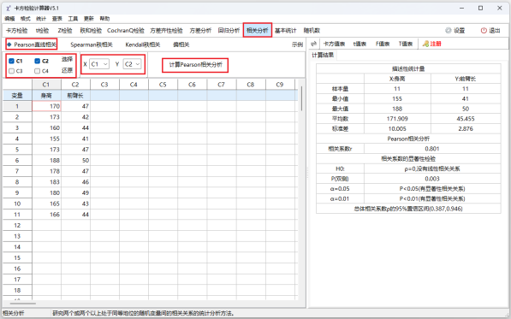Uncheck the C1 checkbox
Image resolution: width=511 pixels, height=319 pixels.
pyautogui.click(x=11, y=61)
